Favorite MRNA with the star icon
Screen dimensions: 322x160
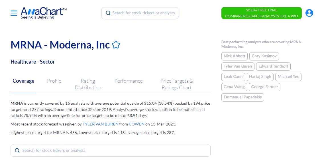point(116,45)
